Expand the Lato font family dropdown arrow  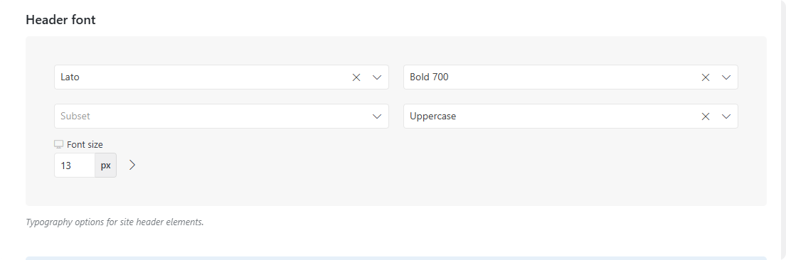(377, 77)
